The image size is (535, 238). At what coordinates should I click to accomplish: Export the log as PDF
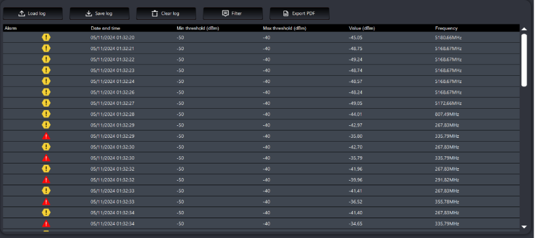click(x=300, y=14)
